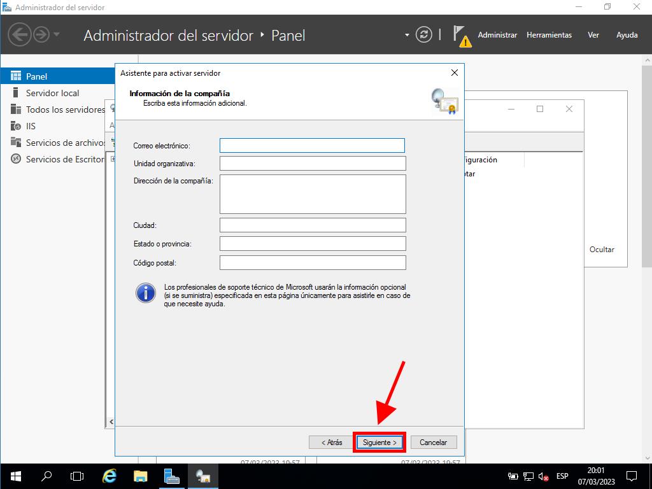Screen dimensions: 652x489
Task: Open the Administrar menu
Action: (x=497, y=35)
